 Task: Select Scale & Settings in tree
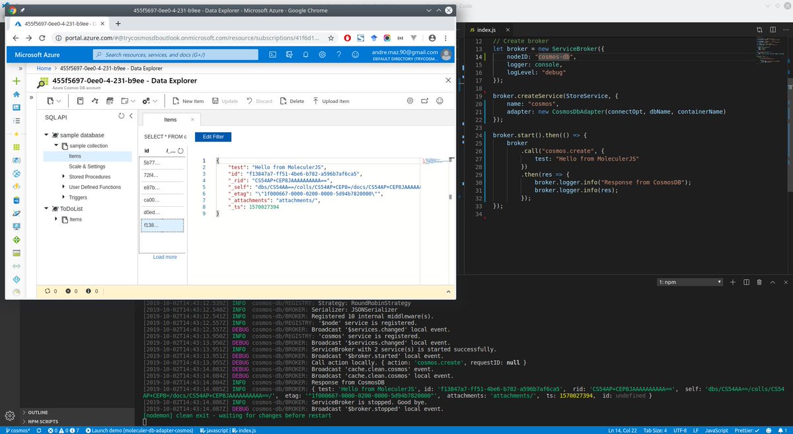click(x=87, y=166)
